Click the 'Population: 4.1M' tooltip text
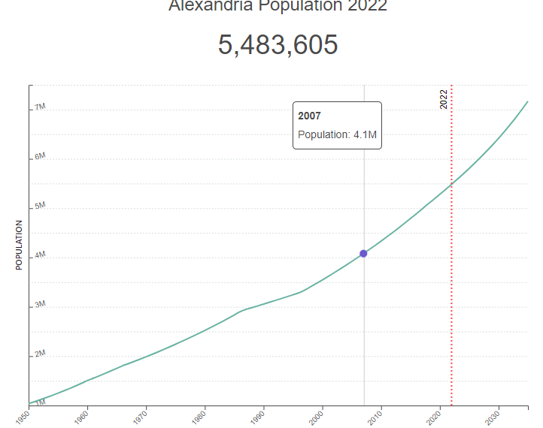The height and width of the screenshot is (428, 543). (x=337, y=135)
